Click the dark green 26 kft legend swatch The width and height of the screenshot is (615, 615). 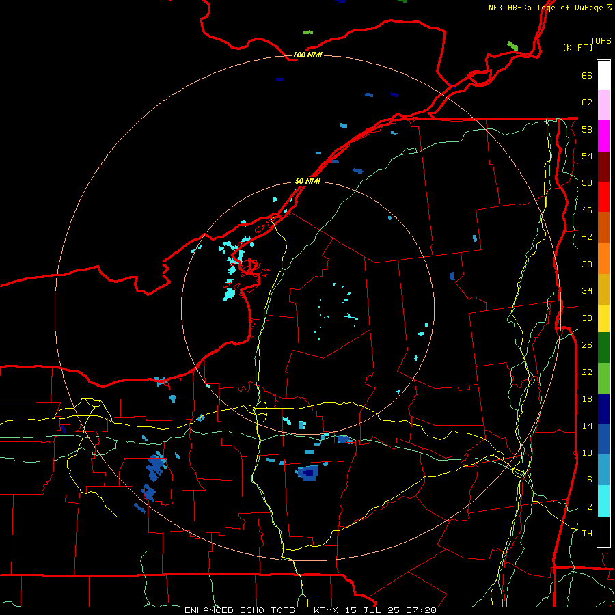tap(603, 348)
